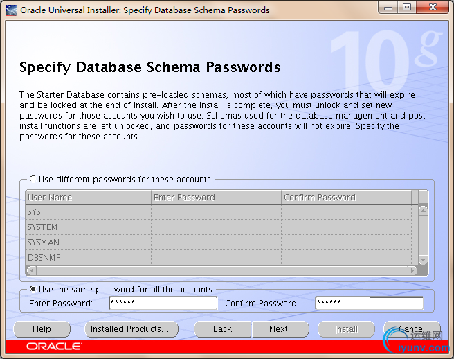The image size is (454, 359).
Task: Proceed with the Next button
Action: click(x=280, y=329)
